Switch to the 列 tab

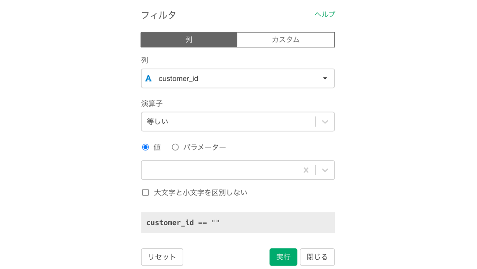[x=189, y=40]
